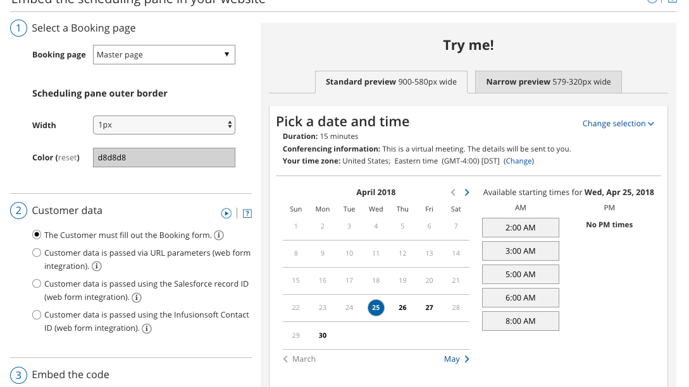This screenshot has width=689, height=387.
Task: Open the Customer data help icon
Action: click(x=247, y=213)
